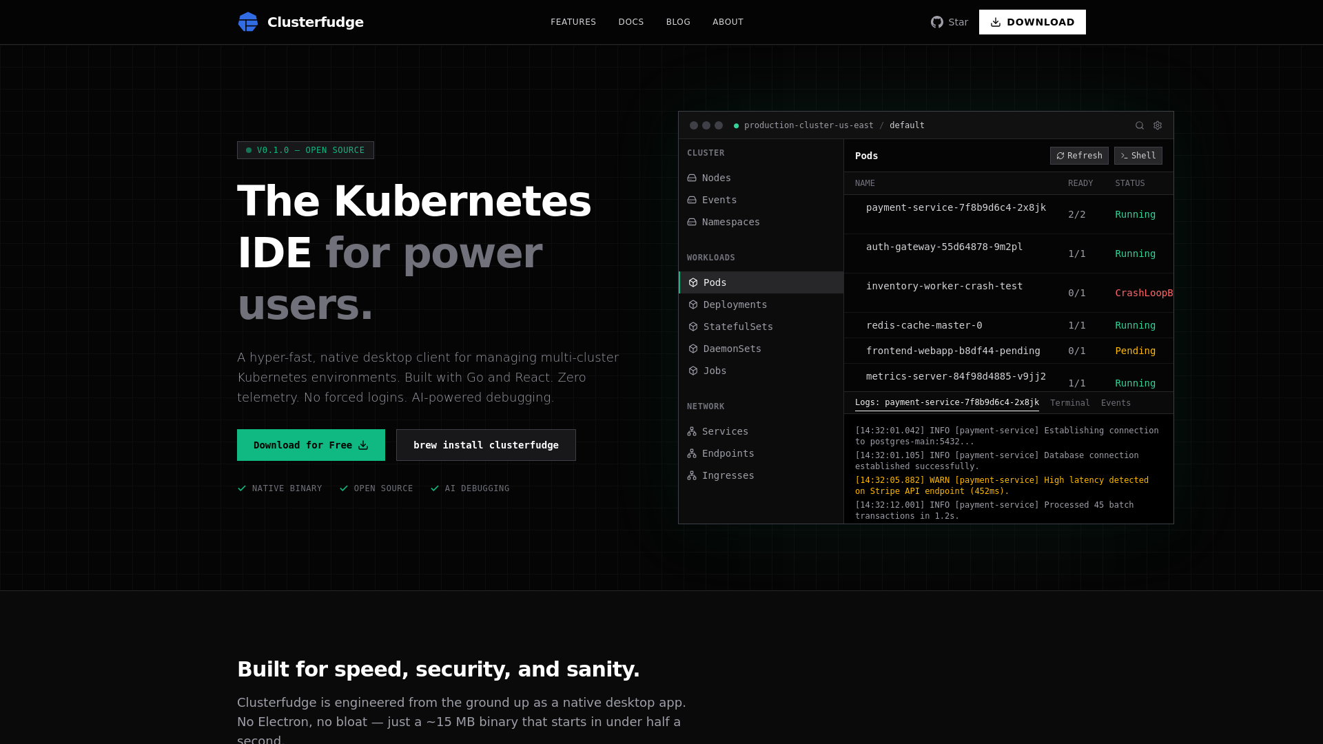The height and width of the screenshot is (744, 1323).
Task: Open the Features nav item
Action: pos(573,22)
